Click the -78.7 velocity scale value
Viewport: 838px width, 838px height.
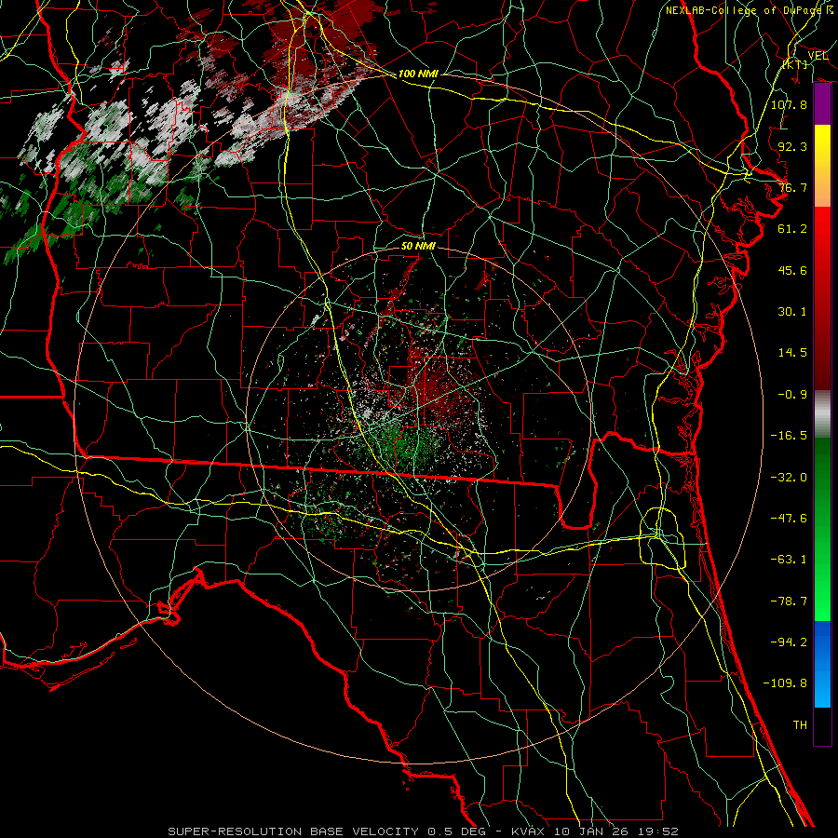point(789,601)
